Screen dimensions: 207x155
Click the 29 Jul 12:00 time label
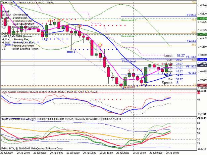tap(90, 153)
